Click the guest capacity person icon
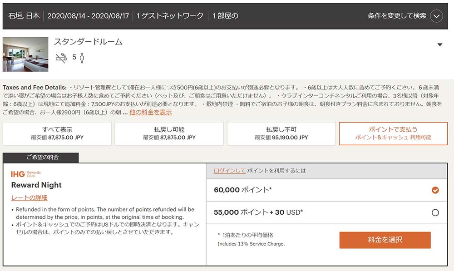 82,58
